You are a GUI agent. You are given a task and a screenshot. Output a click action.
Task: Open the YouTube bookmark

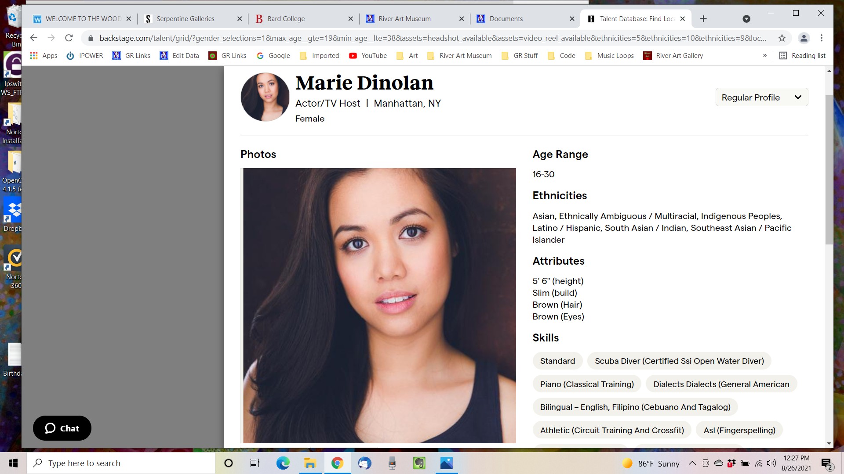click(x=368, y=56)
